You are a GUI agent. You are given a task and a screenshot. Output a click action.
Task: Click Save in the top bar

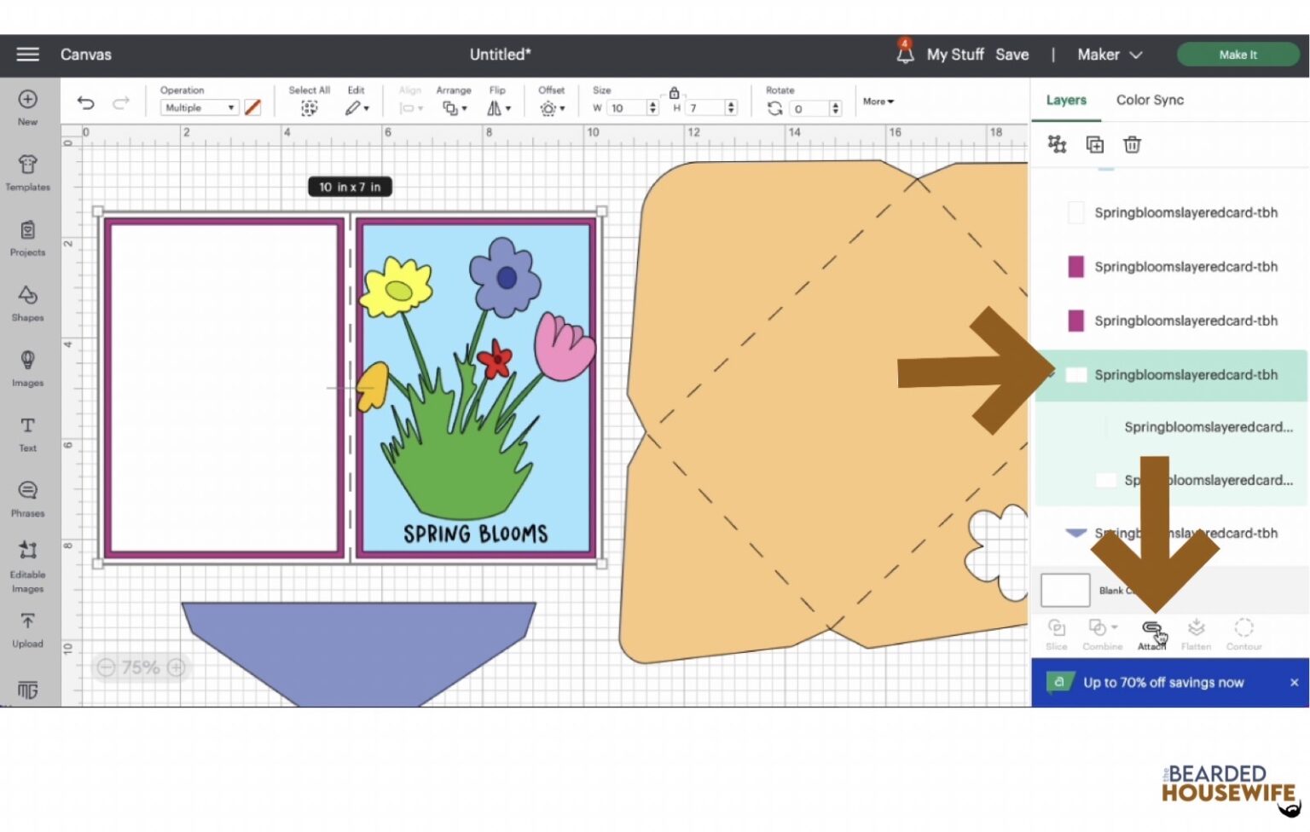(x=1012, y=55)
